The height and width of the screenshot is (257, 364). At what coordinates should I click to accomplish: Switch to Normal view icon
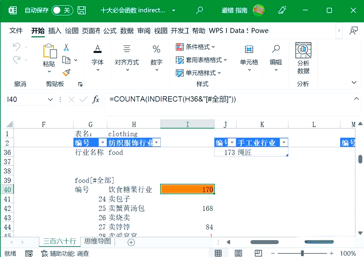(218, 253)
